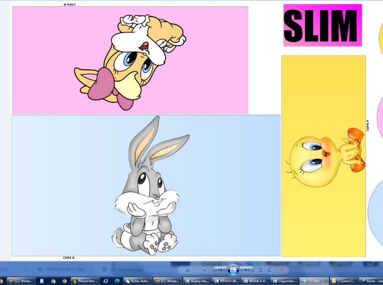
Task: Delete the image with the red X
Action: click(282, 270)
